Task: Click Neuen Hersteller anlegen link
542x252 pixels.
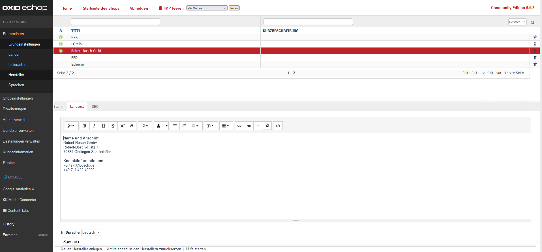Action: pyautogui.click(x=81, y=249)
